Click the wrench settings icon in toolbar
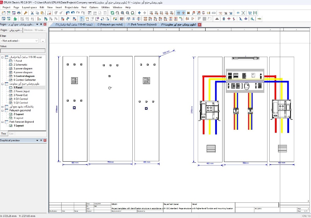311x218 pixels. click(x=25, y=13)
